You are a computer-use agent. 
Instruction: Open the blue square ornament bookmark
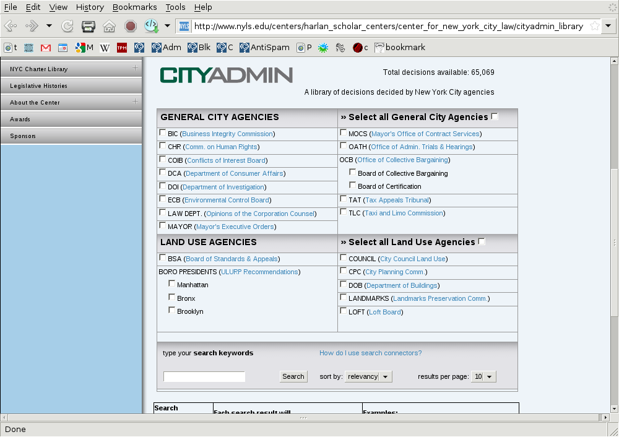click(28, 48)
